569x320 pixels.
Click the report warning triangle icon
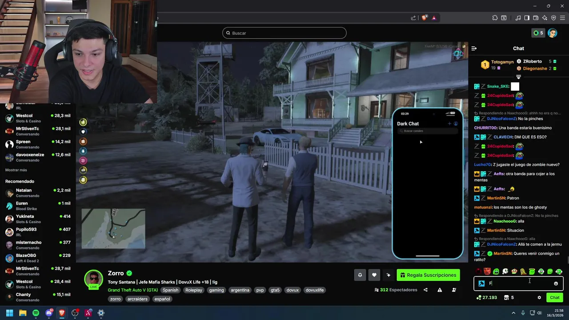point(440,290)
